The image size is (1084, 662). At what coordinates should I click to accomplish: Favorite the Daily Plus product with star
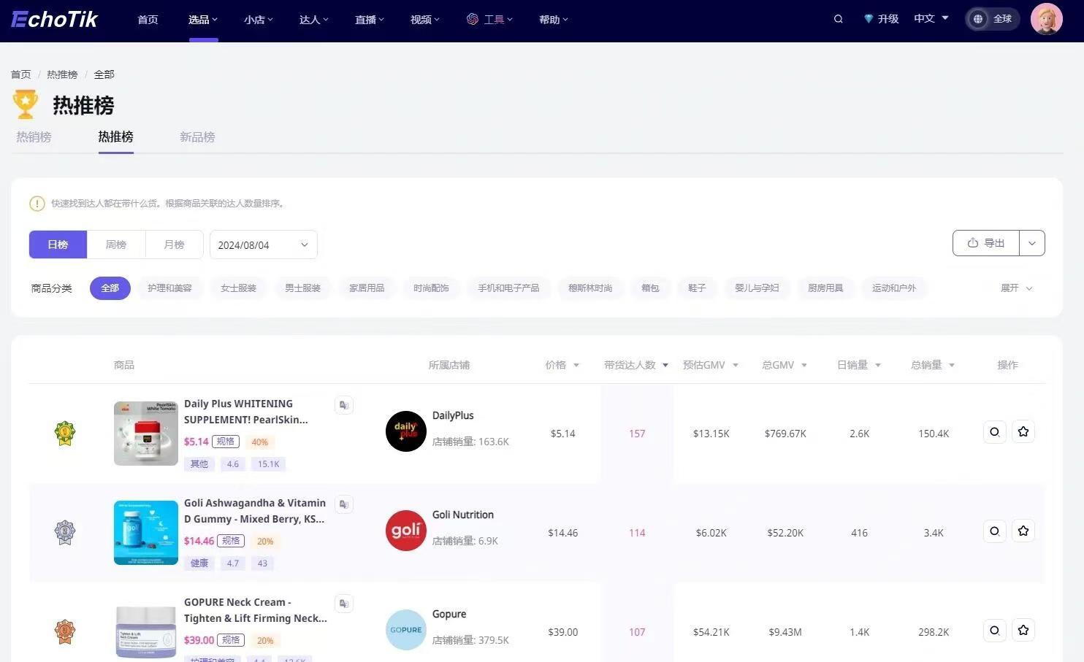1023,432
